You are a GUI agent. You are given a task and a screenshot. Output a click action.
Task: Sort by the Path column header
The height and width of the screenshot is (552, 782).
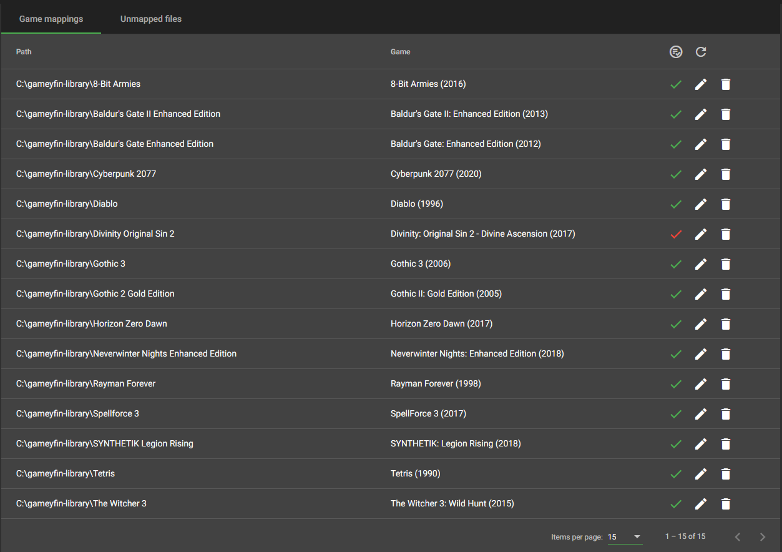coord(24,52)
